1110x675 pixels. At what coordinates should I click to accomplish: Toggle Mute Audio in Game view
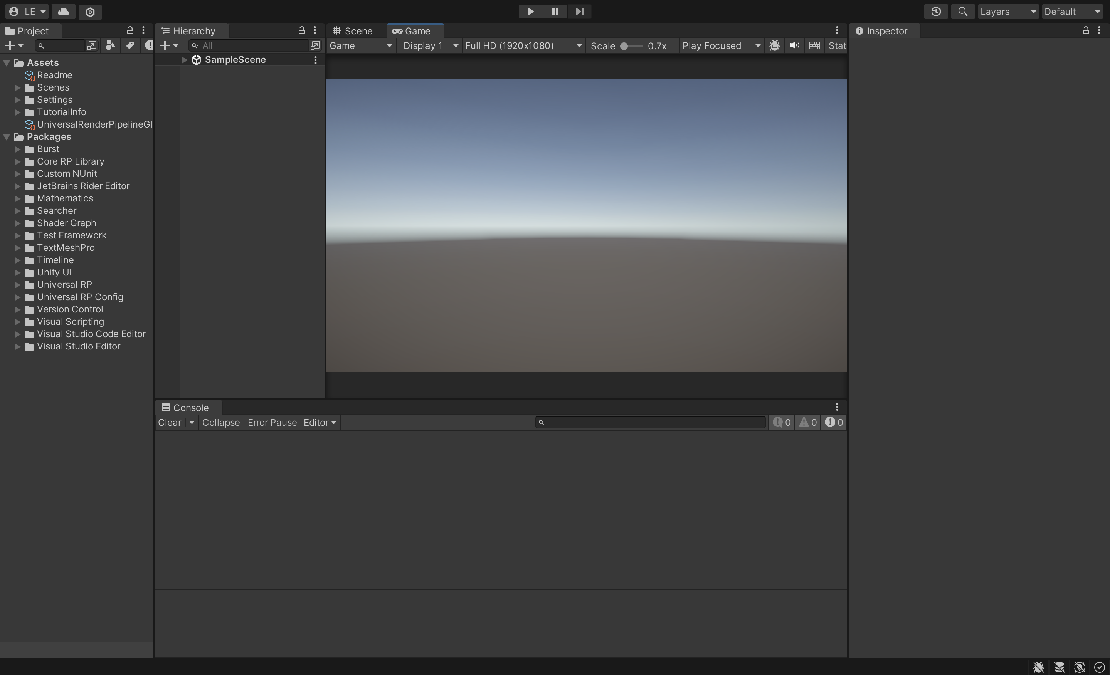pyautogui.click(x=795, y=45)
